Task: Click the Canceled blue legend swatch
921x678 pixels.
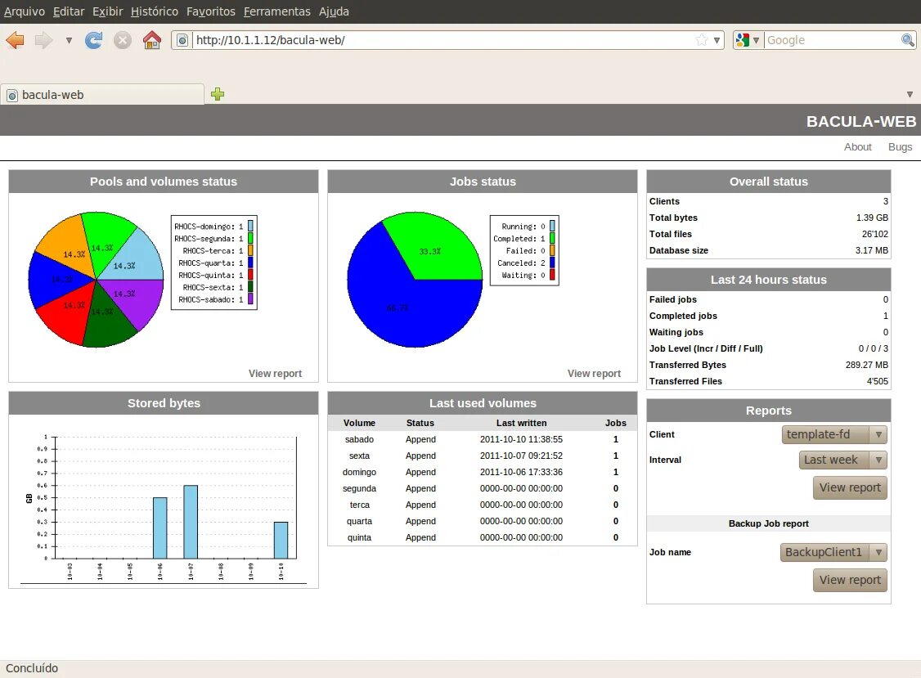Action: [x=552, y=263]
